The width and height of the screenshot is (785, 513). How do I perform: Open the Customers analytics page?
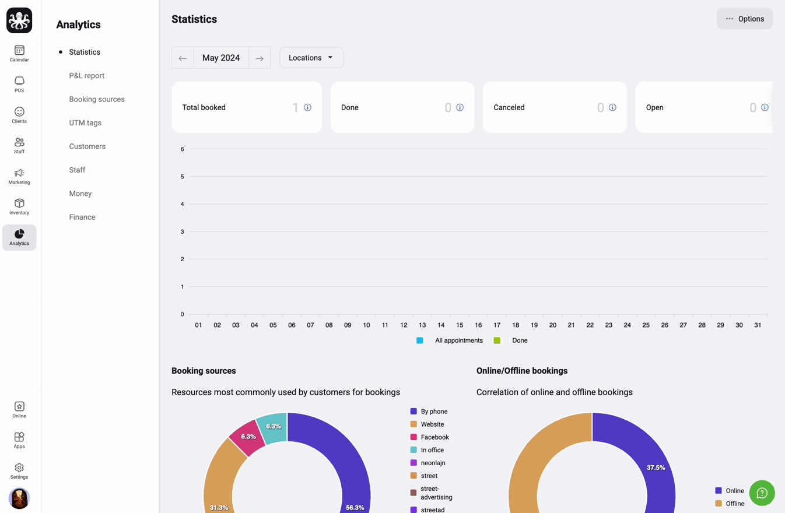click(x=87, y=146)
